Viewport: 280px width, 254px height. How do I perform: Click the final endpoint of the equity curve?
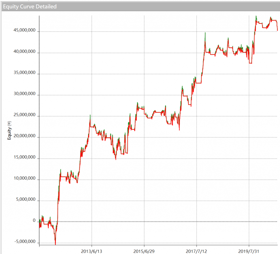pos(278,30)
